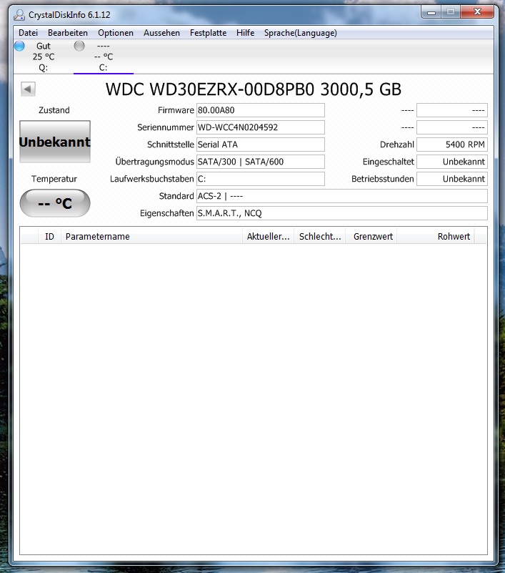
Task: Click the Drehzahl field 5400 RPM
Action: pos(452,145)
